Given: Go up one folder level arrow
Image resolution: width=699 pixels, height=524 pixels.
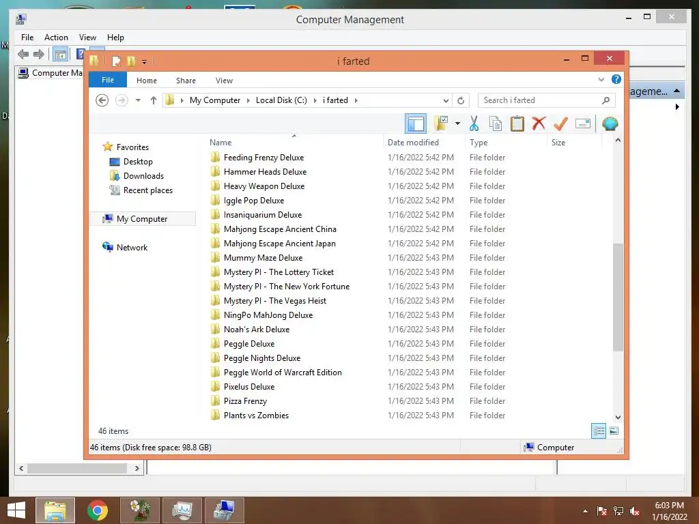Looking at the screenshot, I should click(x=154, y=100).
